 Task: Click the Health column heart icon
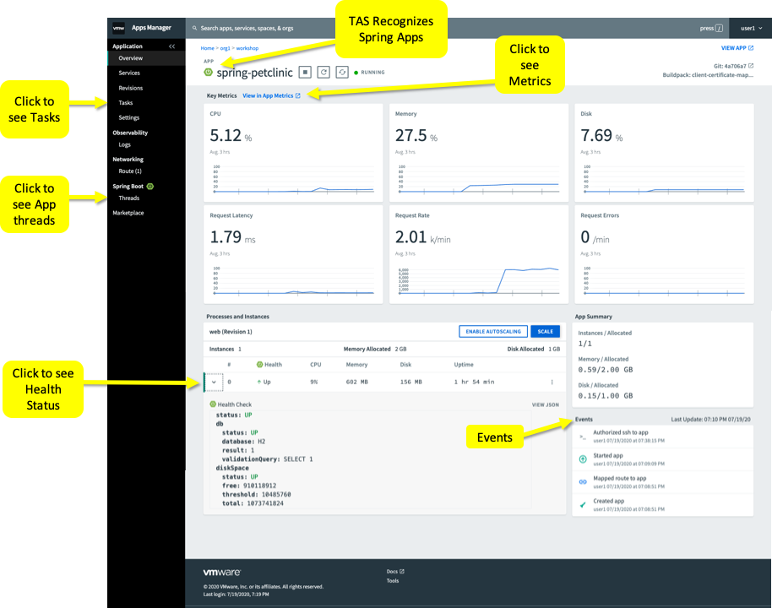point(259,364)
